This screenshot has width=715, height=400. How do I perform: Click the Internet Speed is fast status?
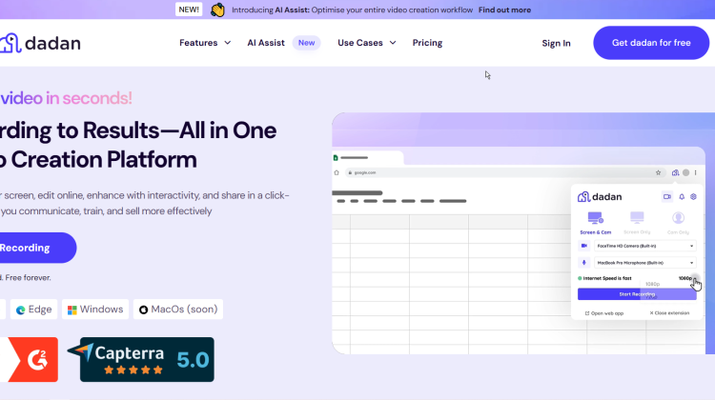pyautogui.click(x=604, y=278)
